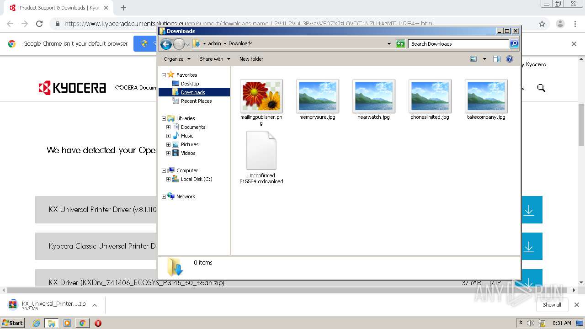Click the Explorer Back arrow button
Image resolution: width=585 pixels, height=329 pixels.
166,44
